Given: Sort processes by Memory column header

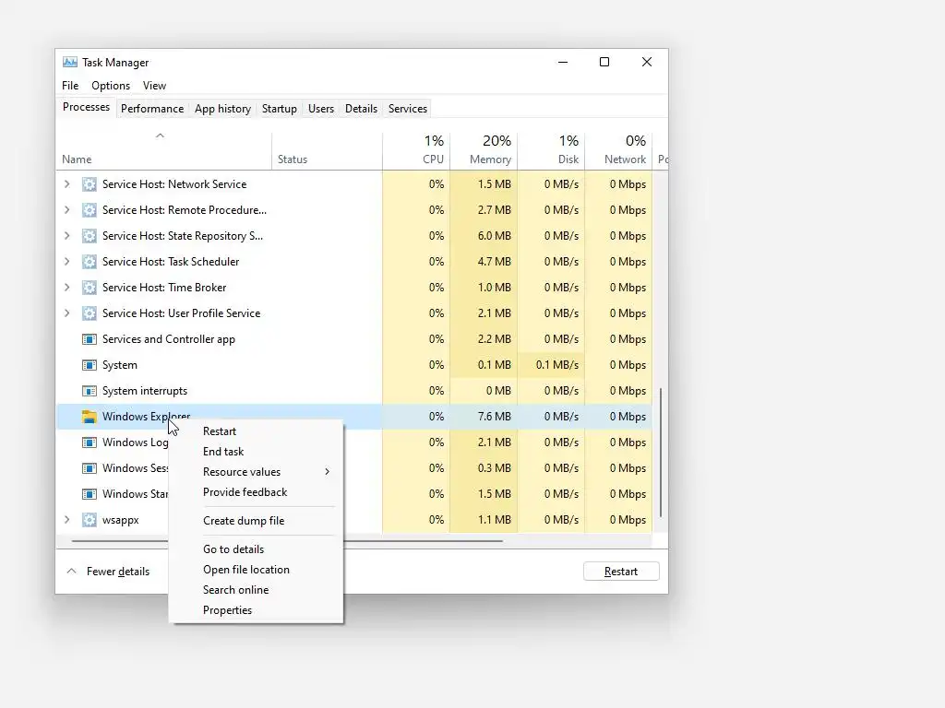Looking at the screenshot, I should [x=484, y=150].
